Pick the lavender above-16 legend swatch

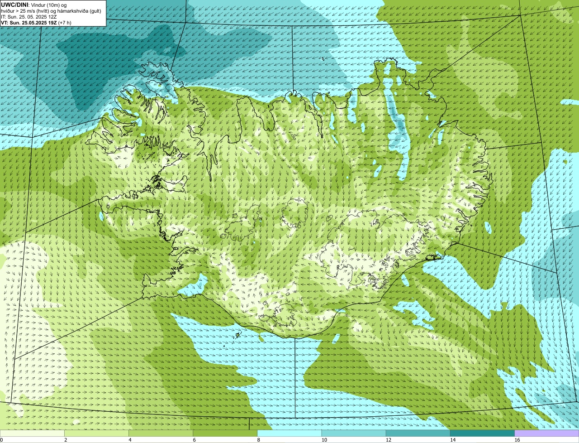pyautogui.click(x=547, y=433)
